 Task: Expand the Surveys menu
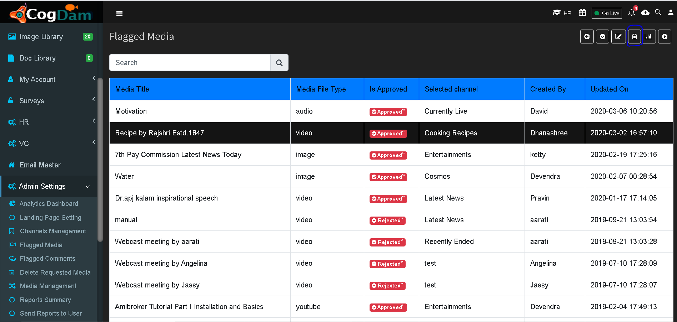coord(49,101)
